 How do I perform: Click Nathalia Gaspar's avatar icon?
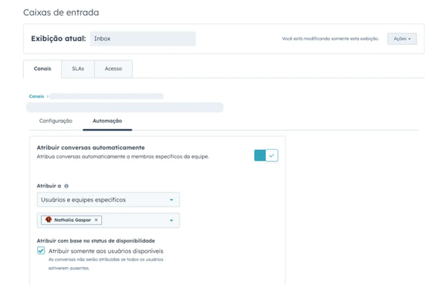tap(48, 219)
